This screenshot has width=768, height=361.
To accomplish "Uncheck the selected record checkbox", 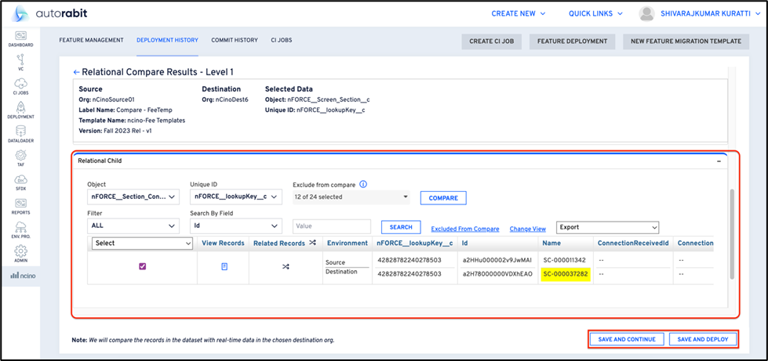I will (142, 266).
